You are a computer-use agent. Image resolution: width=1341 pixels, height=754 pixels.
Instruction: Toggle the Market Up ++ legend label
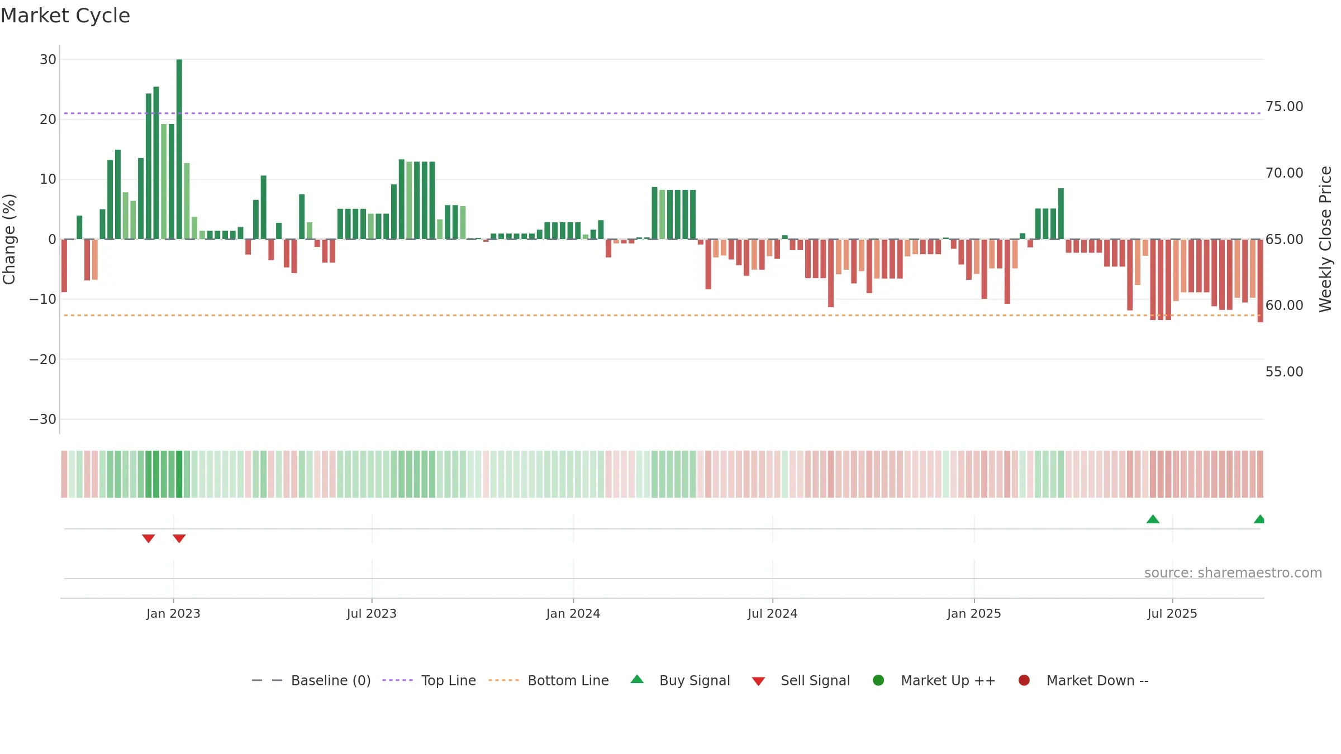pyautogui.click(x=948, y=681)
